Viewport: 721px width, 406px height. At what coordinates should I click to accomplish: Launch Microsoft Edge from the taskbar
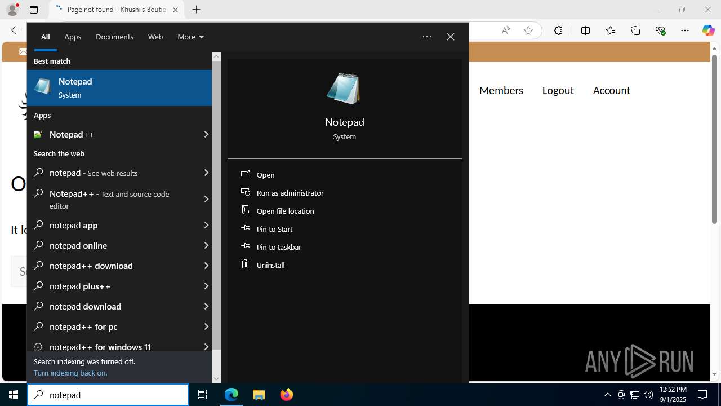[232, 395]
